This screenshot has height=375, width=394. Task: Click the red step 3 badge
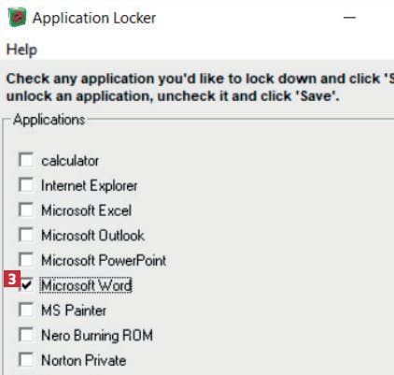(12, 279)
